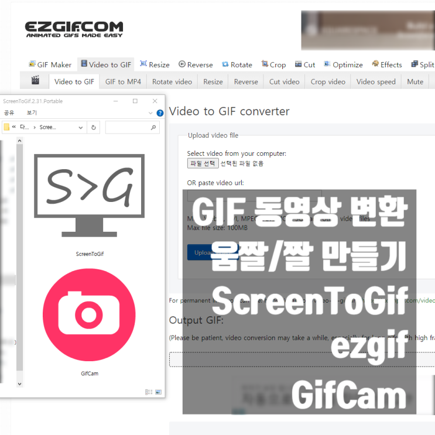Open the Effects tool
The width and height of the screenshot is (435, 435).
387,64
